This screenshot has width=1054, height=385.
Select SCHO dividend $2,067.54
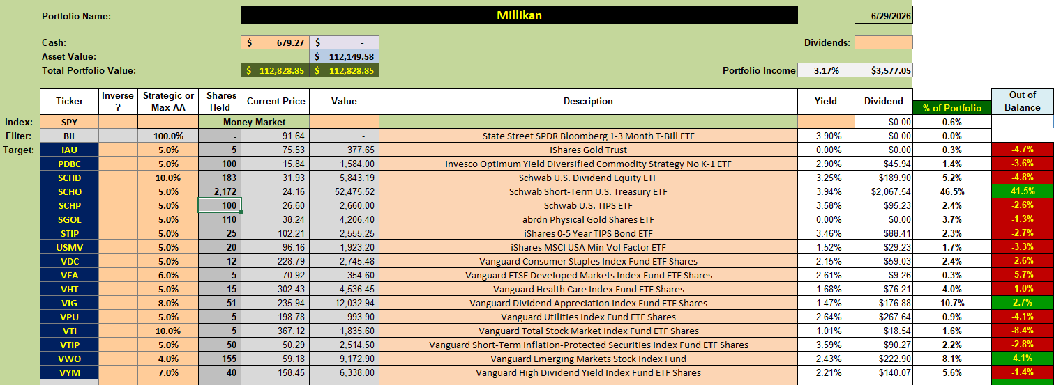(x=883, y=191)
